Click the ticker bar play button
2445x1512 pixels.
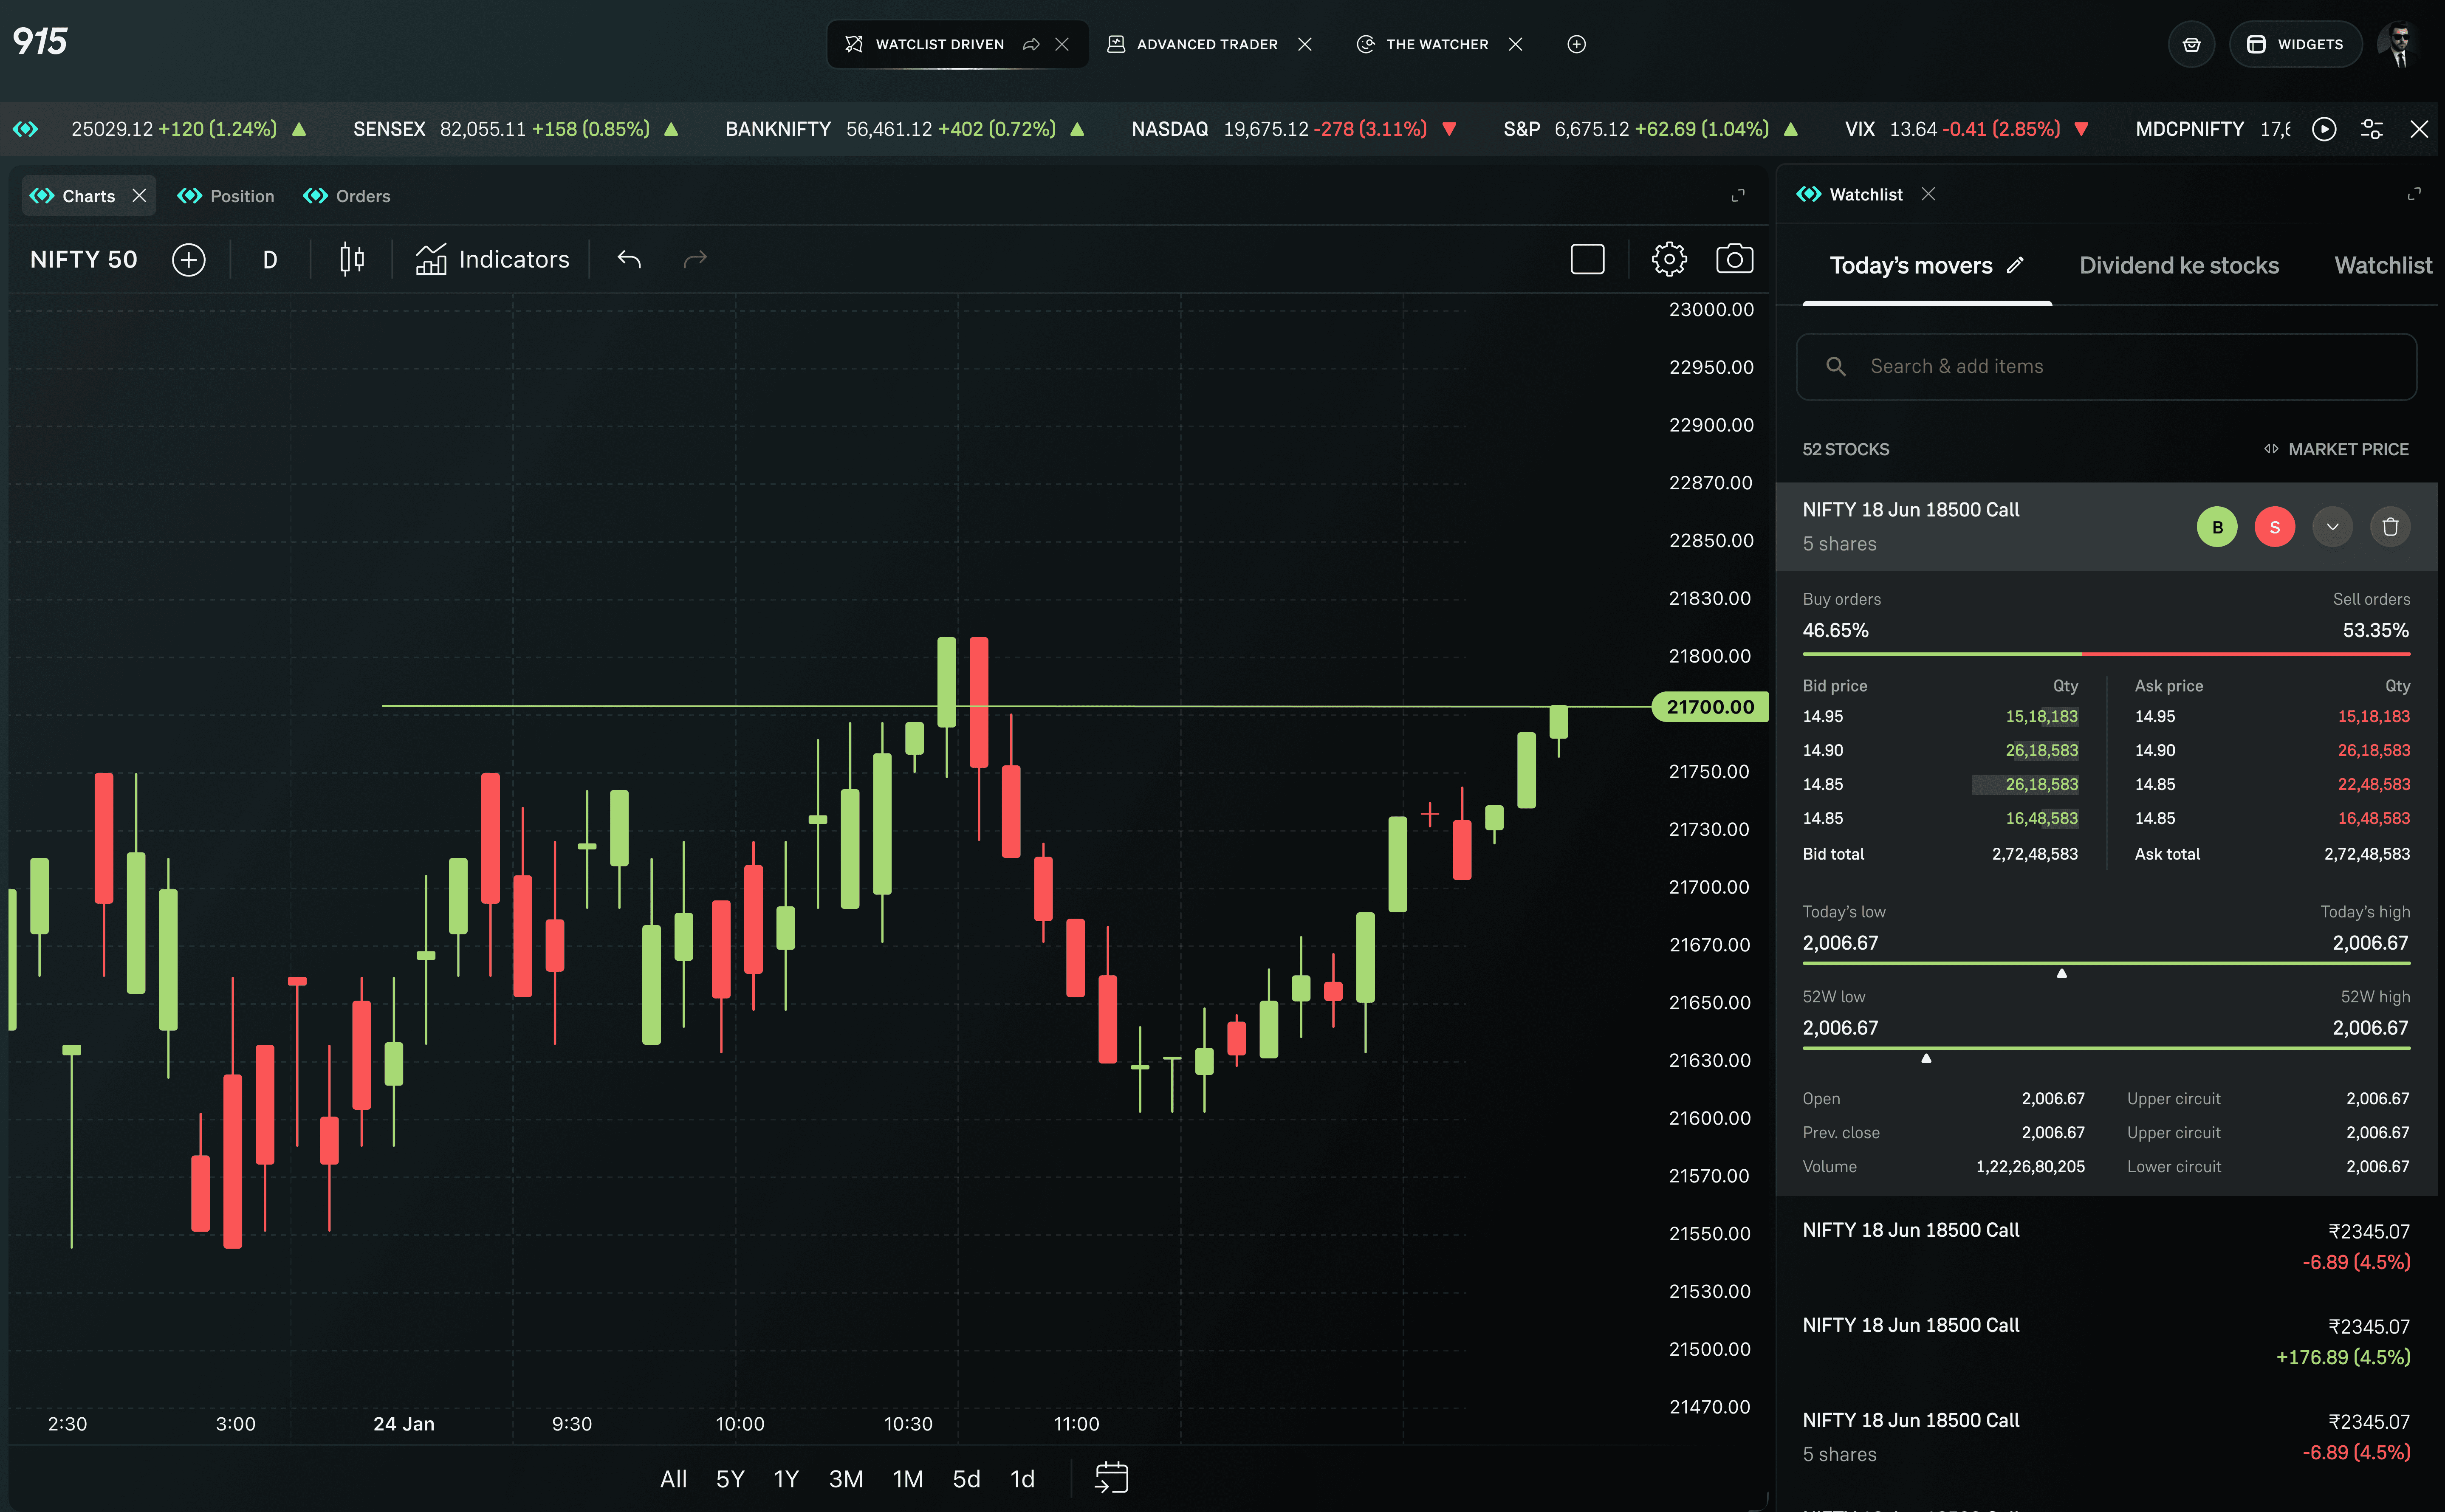pyautogui.click(x=2323, y=129)
